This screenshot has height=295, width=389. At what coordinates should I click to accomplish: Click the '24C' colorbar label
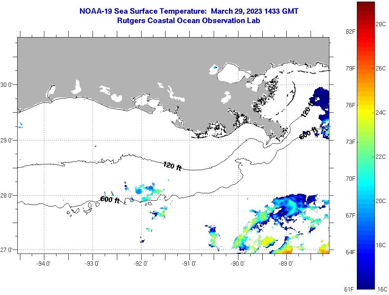[x=381, y=113]
